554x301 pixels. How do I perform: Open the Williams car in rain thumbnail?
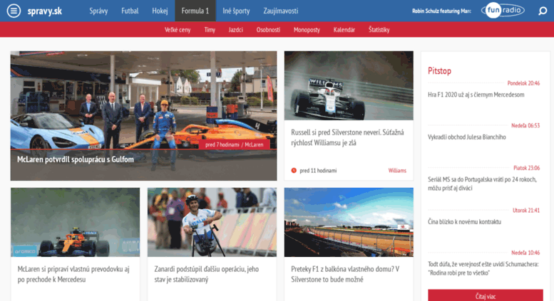[349, 85]
